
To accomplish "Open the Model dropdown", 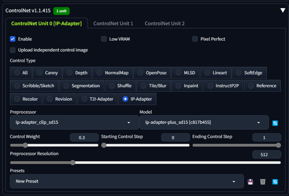I will tap(204, 122).
